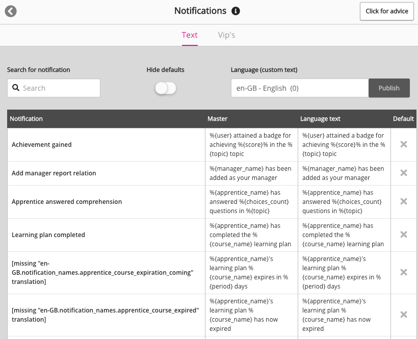Click the Notification column header
This screenshot has height=339, width=418.
tap(27, 119)
